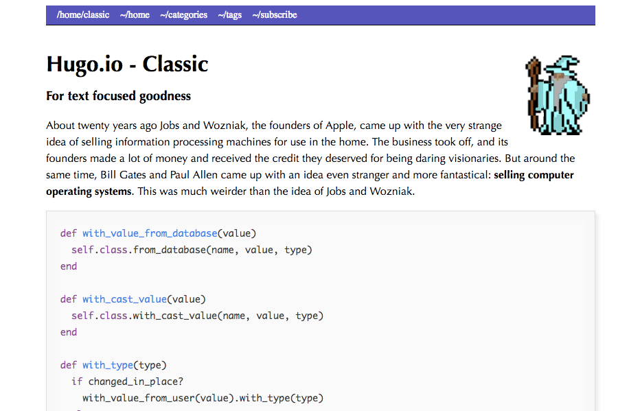Click the wizard pixel art image
Viewport: 618px width, 411px height.
[558, 95]
